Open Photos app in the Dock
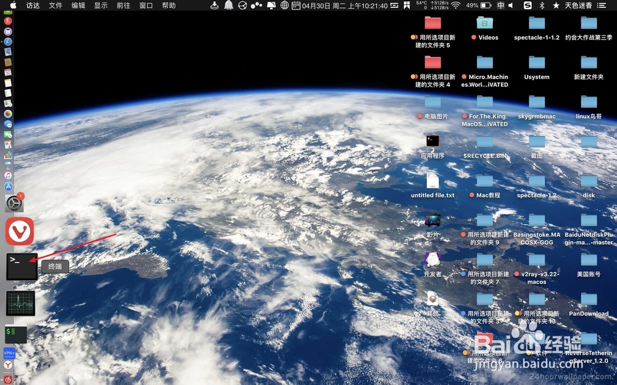Image resolution: width=617 pixels, height=385 pixels. pyautogui.click(x=8, y=114)
